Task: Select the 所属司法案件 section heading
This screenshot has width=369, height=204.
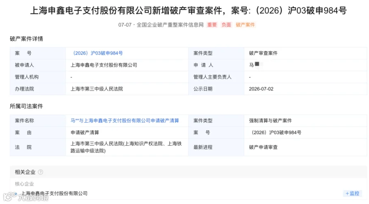Action: [x=26, y=106]
